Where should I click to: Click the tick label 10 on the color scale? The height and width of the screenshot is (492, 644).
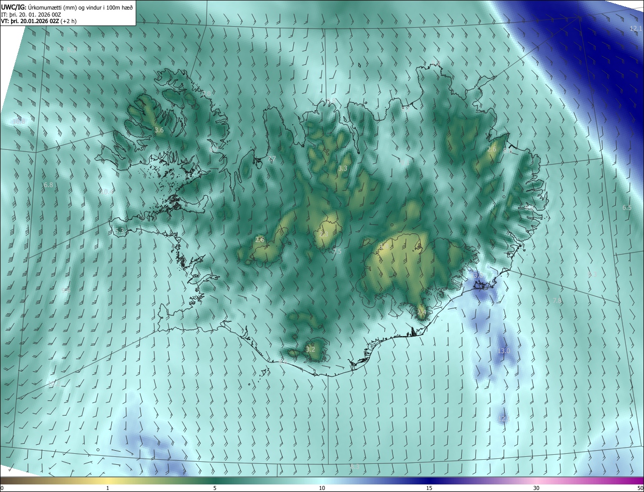point(322,488)
